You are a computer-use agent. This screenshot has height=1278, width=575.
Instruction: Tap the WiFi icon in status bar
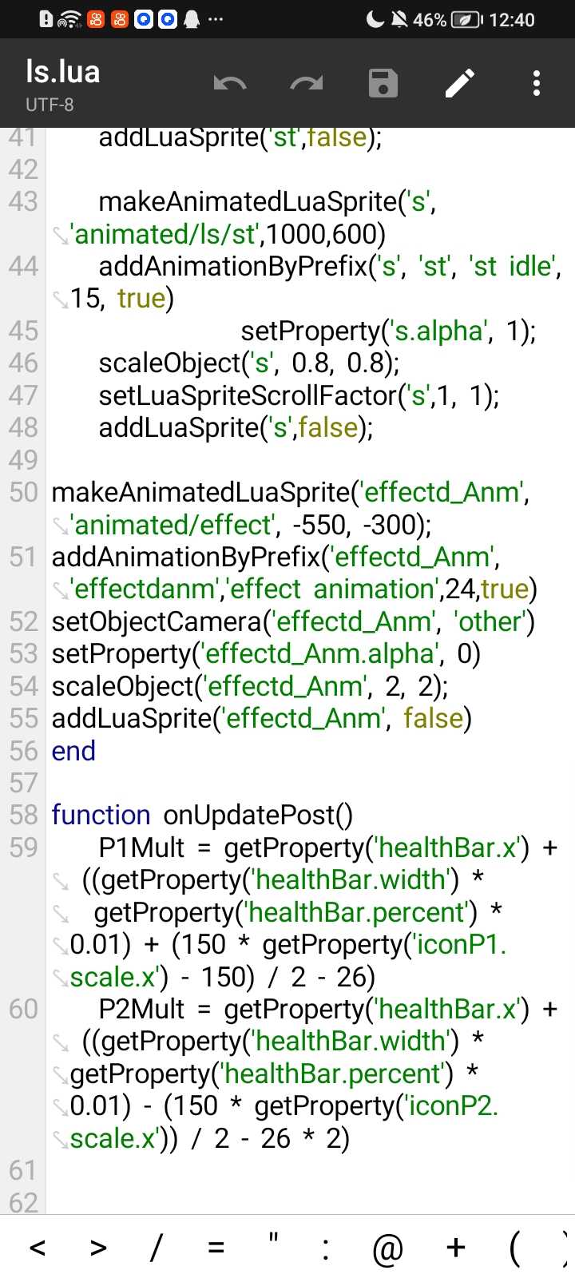(70, 19)
